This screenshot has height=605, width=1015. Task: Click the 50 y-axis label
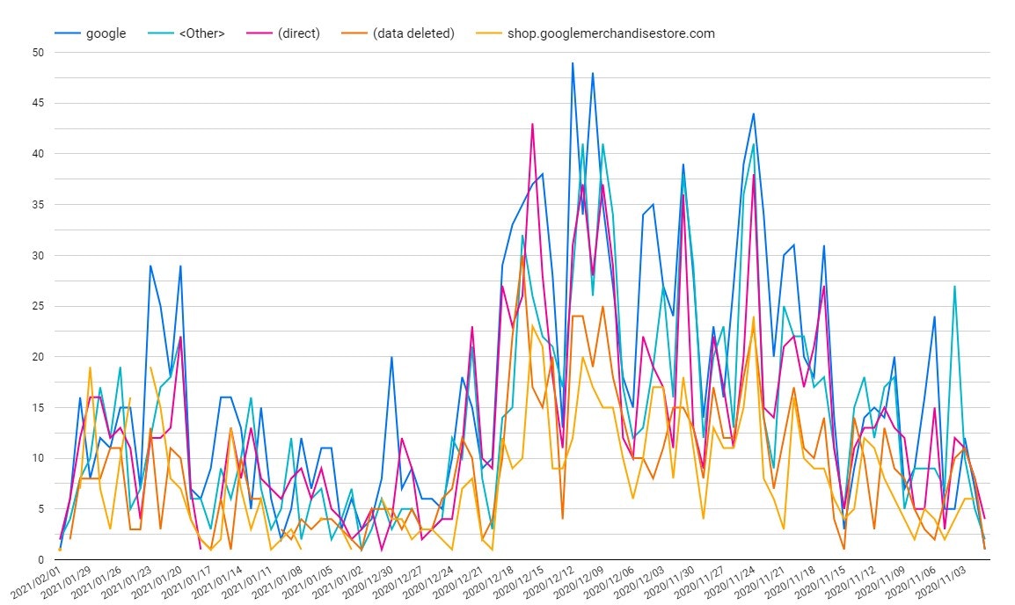(38, 53)
